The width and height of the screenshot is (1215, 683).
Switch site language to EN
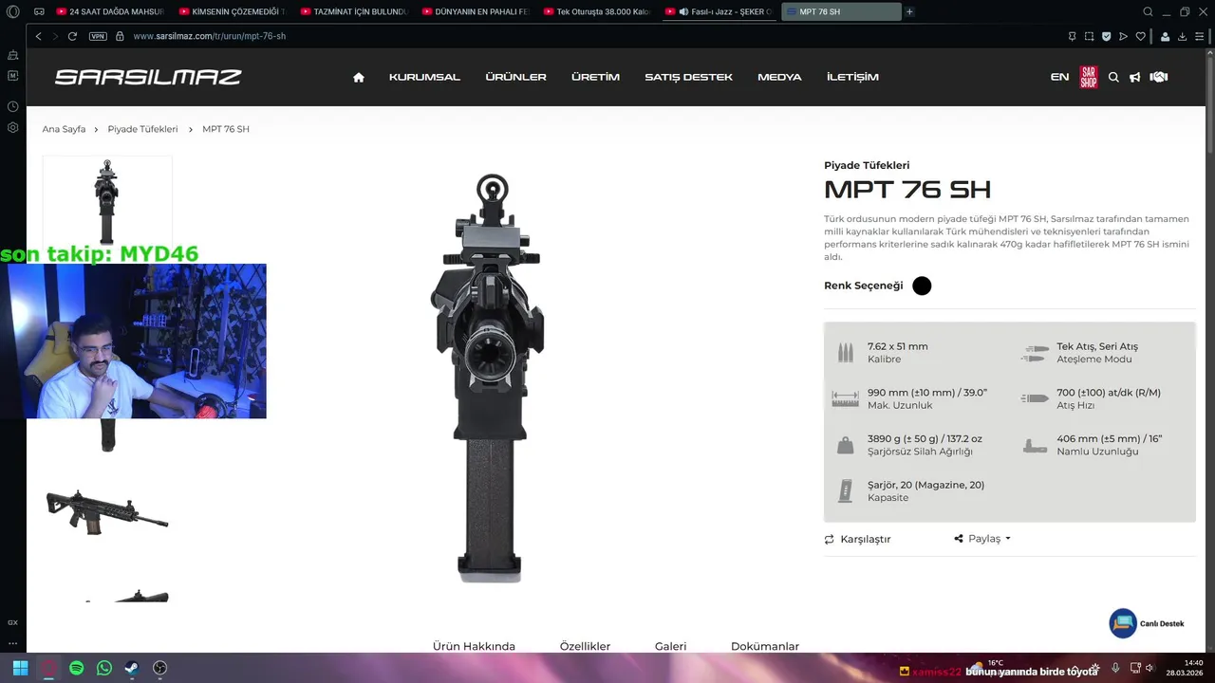(1059, 77)
